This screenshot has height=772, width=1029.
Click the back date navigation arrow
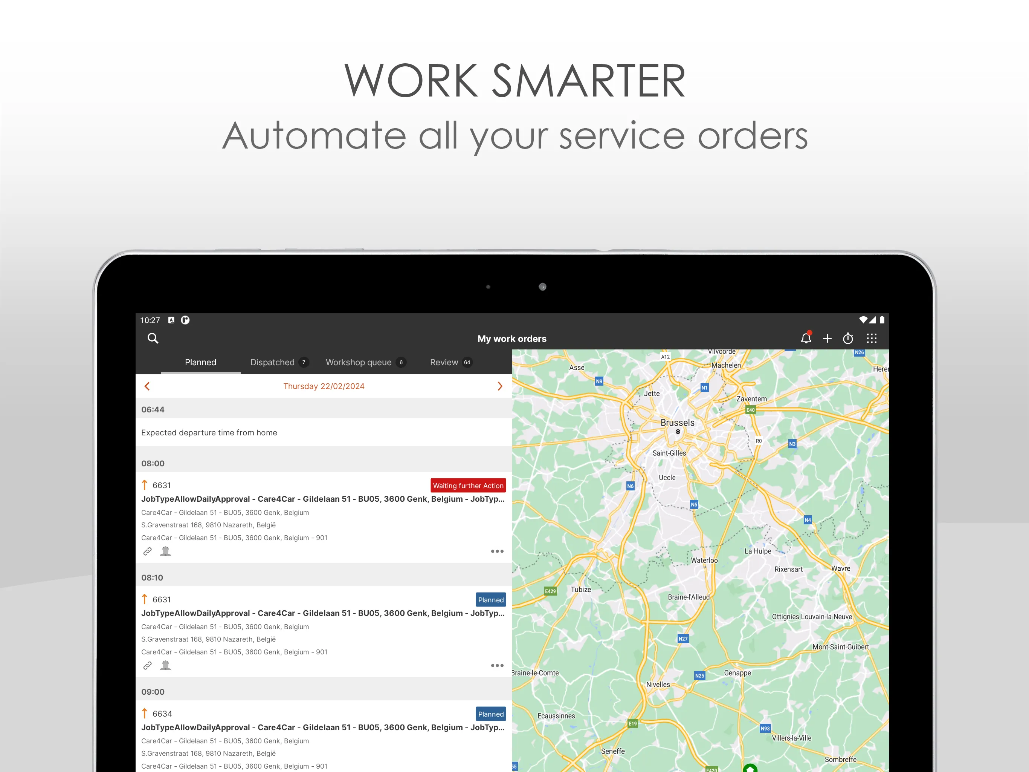point(148,386)
